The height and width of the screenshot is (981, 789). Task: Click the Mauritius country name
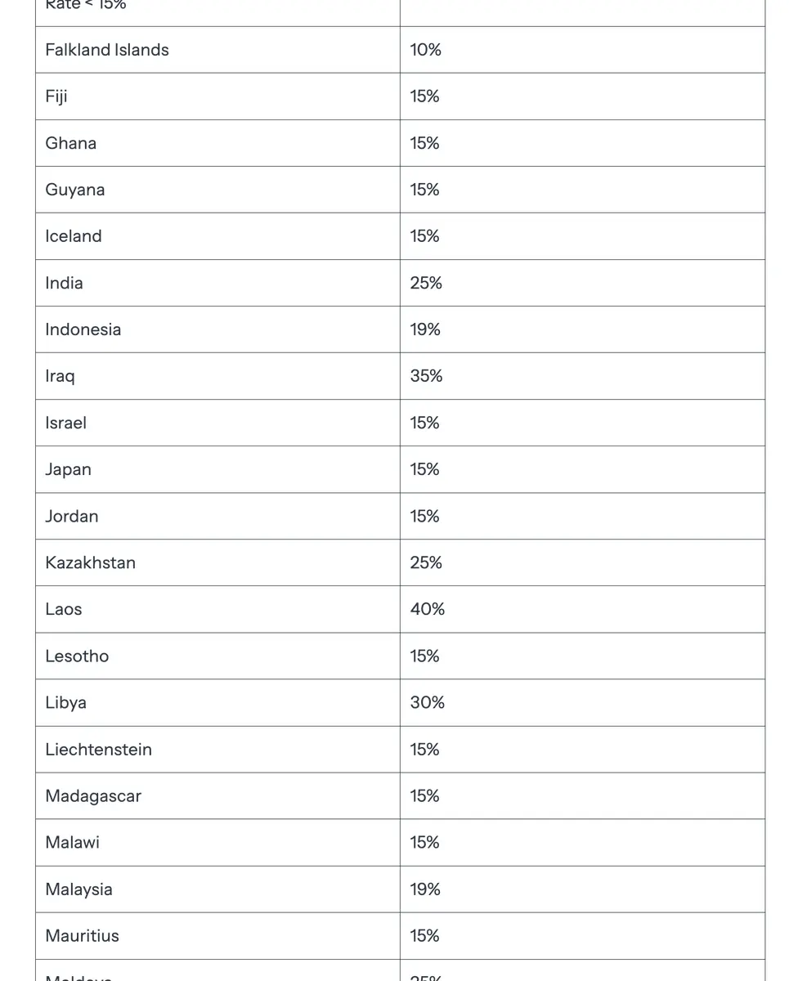click(x=83, y=936)
